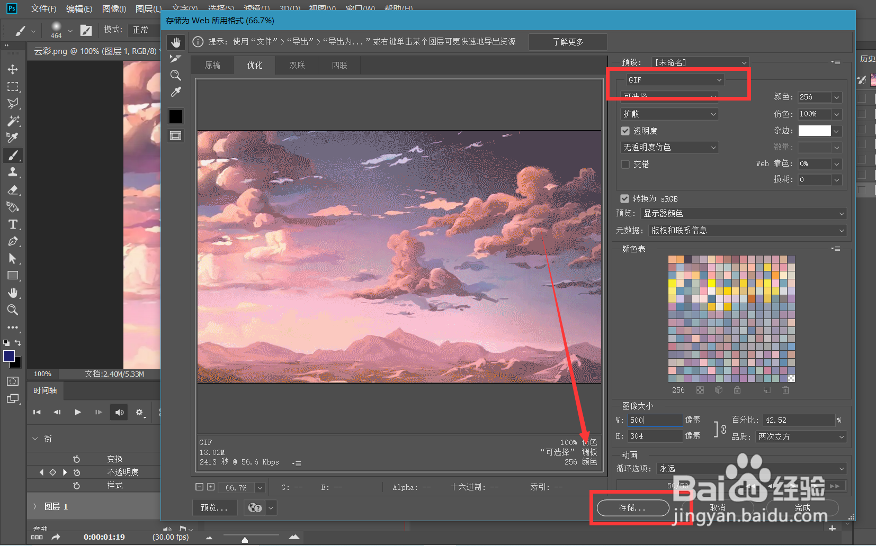Enable the 交错 checkbox
Screen dimensions: 876x546
[625, 164]
